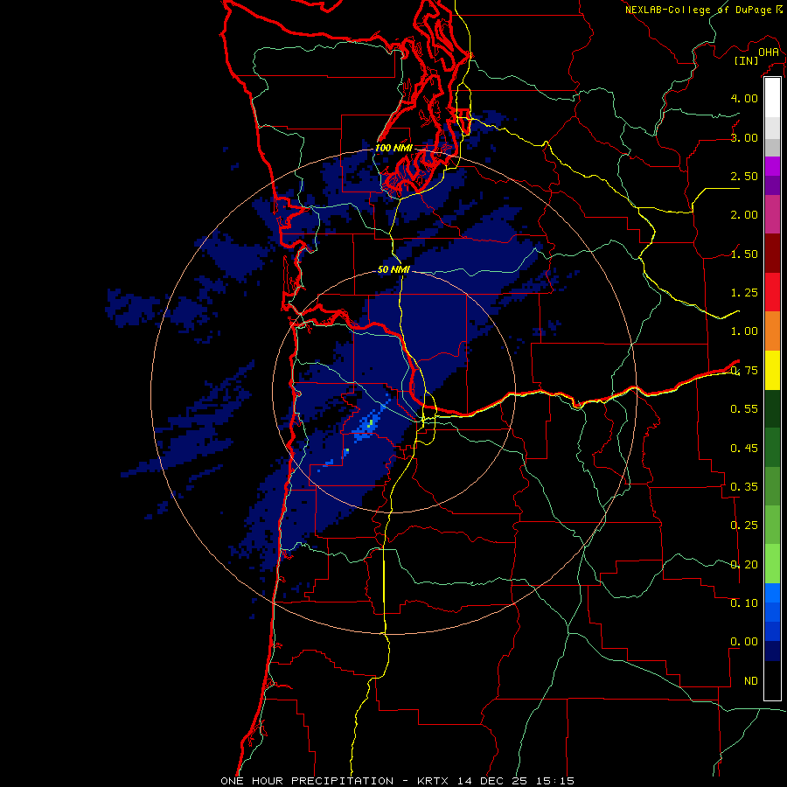This screenshot has width=787, height=787.
Task: Click the "ONE HOUR PRECIPITATION" title text
Action: pyautogui.click(x=307, y=781)
